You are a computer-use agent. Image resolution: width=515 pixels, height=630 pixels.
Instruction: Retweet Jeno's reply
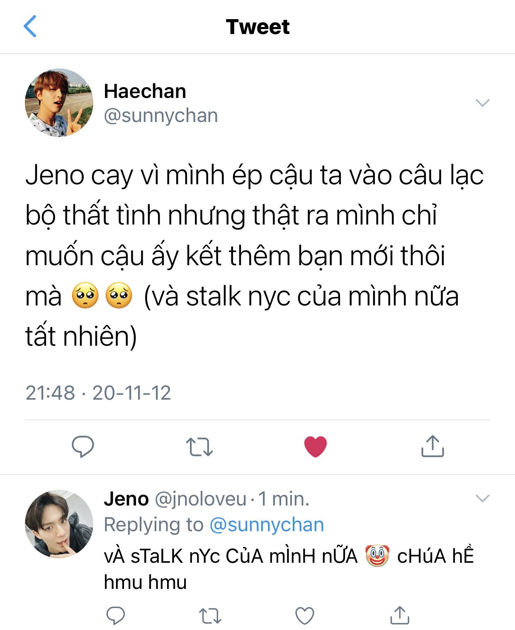pyautogui.click(x=210, y=616)
